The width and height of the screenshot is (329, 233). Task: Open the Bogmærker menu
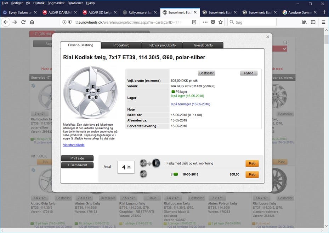56,3
